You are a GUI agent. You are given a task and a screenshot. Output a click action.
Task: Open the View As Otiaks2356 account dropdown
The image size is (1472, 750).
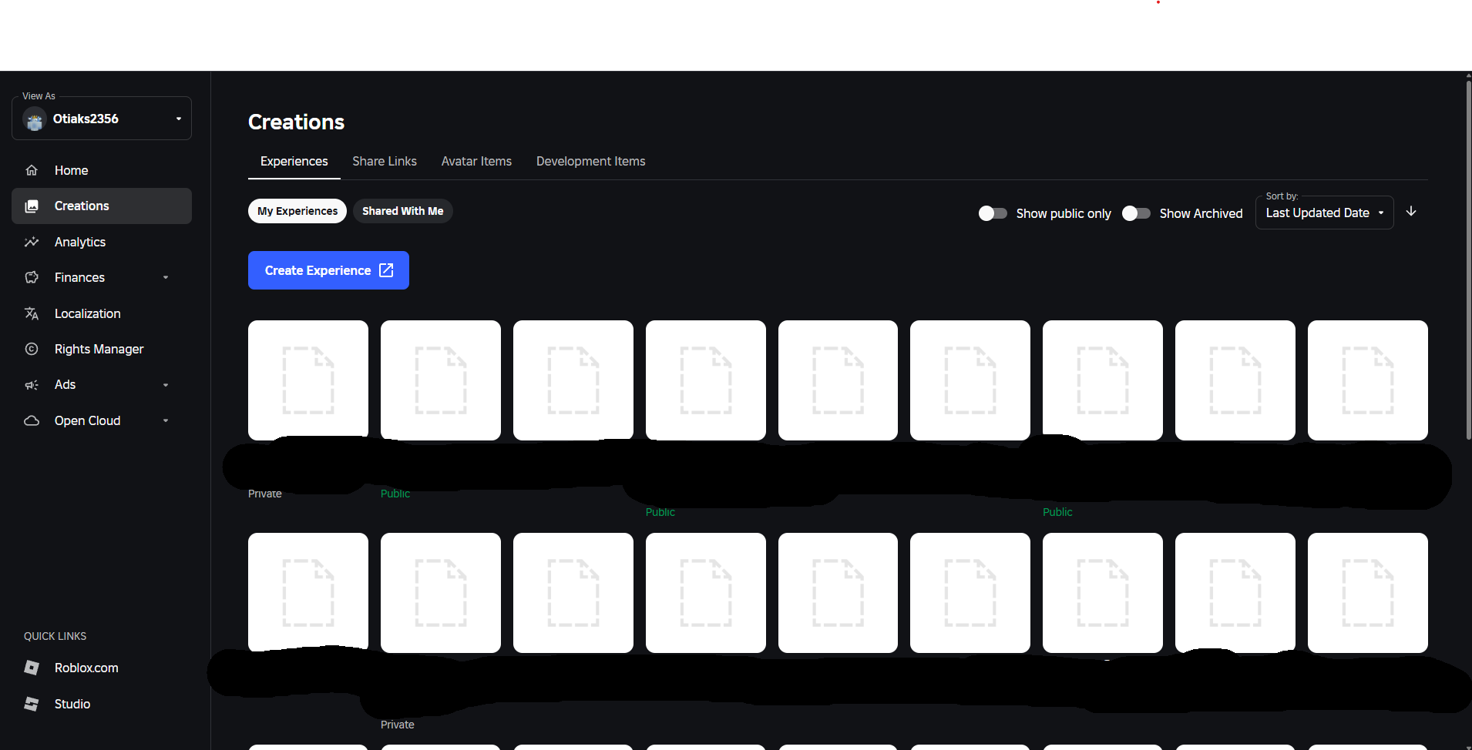102,119
